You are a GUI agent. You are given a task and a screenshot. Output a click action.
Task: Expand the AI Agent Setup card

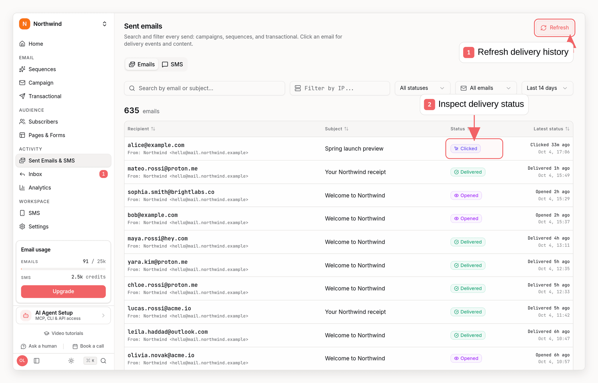[63, 315]
